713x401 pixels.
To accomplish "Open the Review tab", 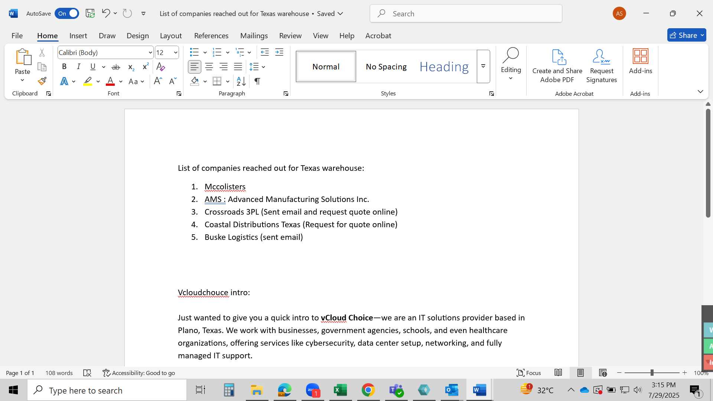I will click(290, 36).
